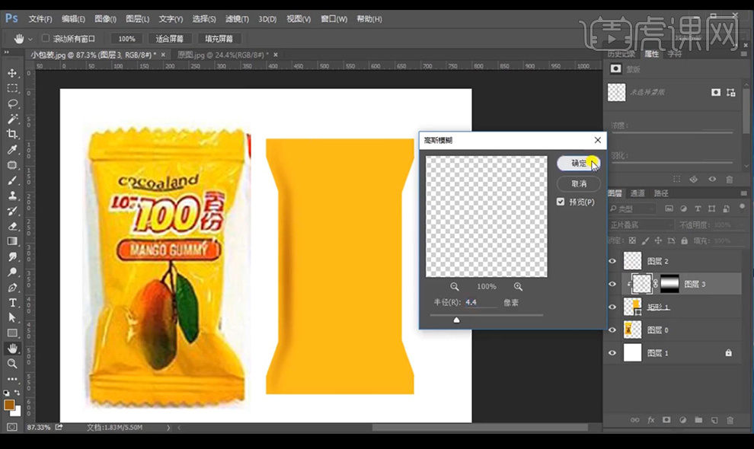This screenshot has width=754, height=449.
Task: Select the Horizontal Type tool
Action: pyautogui.click(x=12, y=302)
